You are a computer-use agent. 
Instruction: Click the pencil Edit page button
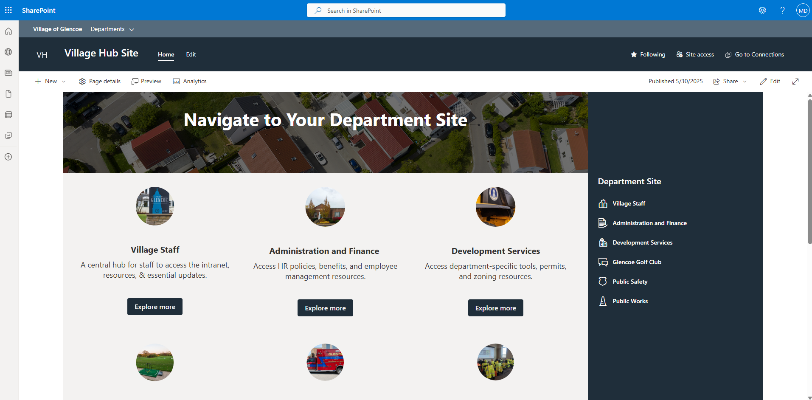pos(770,82)
